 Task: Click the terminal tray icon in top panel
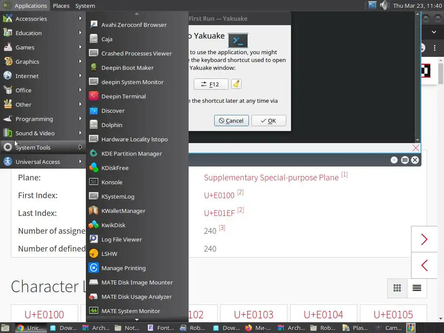tap(372, 5)
